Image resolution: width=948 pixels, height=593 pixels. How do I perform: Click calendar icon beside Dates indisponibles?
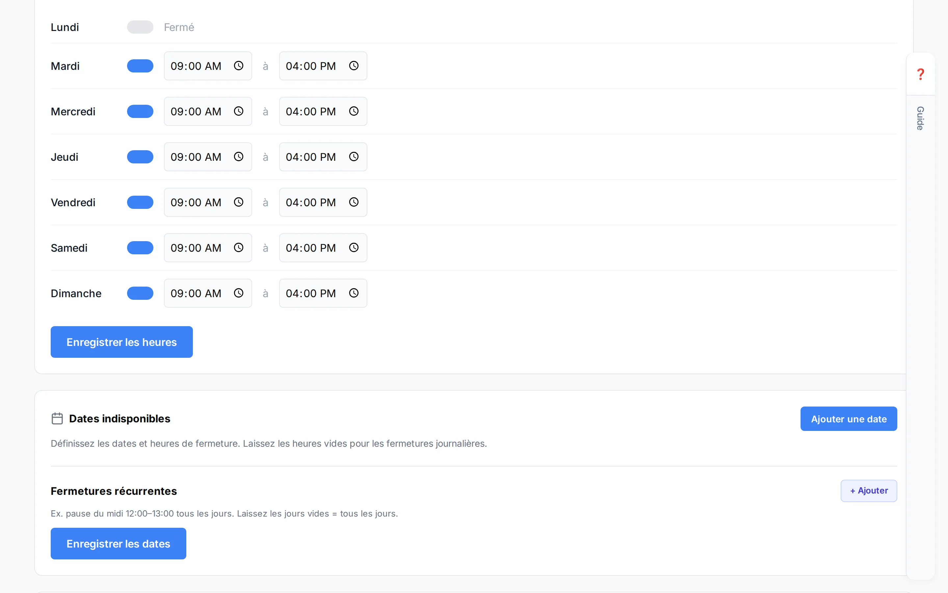[57, 418]
